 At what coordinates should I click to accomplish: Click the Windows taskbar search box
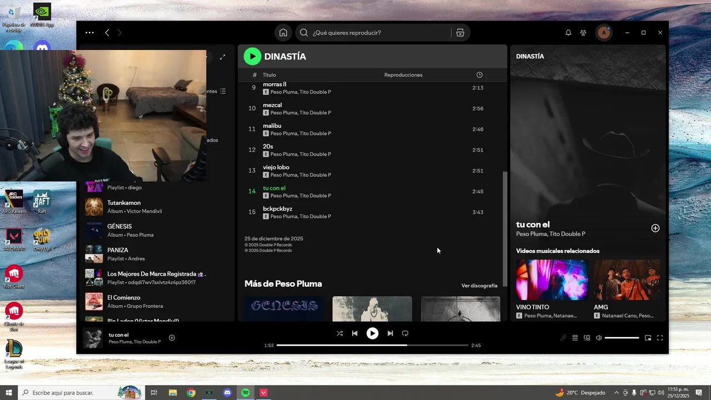pyautogui.click(x=81, y=393)
